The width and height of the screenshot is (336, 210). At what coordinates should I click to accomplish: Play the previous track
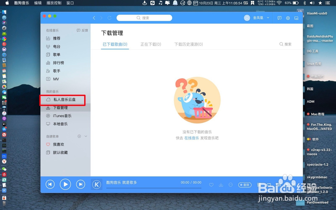click(50, 184)
